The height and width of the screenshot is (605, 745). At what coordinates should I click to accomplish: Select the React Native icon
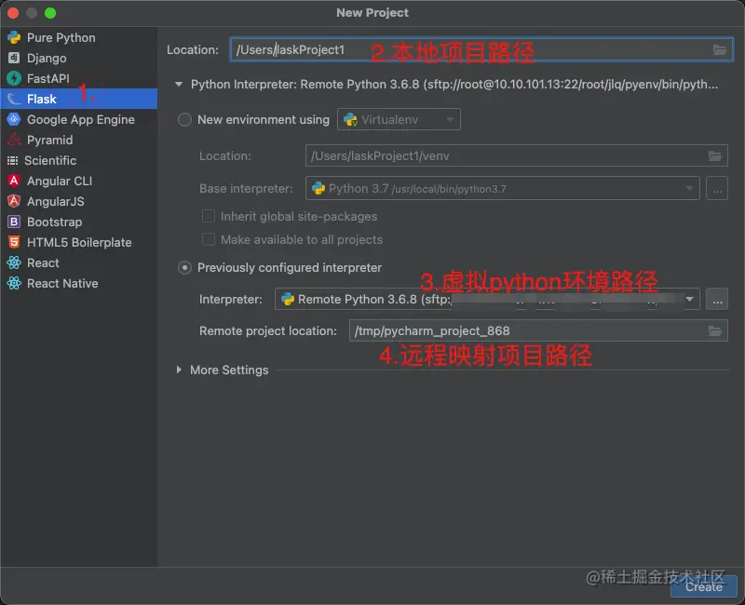pyautogui.click(x=14, y=283)
